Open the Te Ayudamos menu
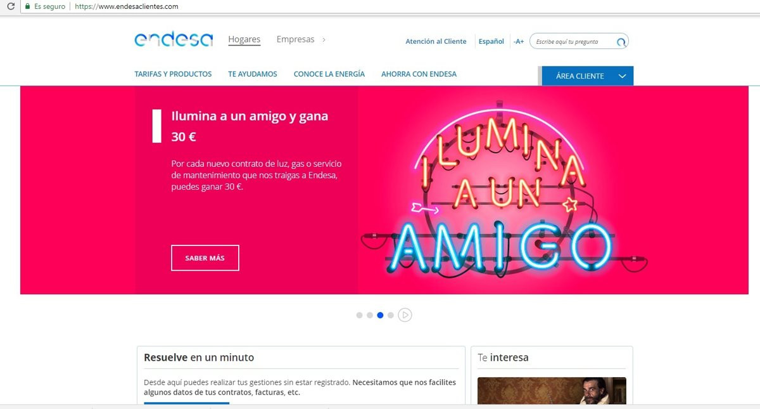 pos(253,74)
